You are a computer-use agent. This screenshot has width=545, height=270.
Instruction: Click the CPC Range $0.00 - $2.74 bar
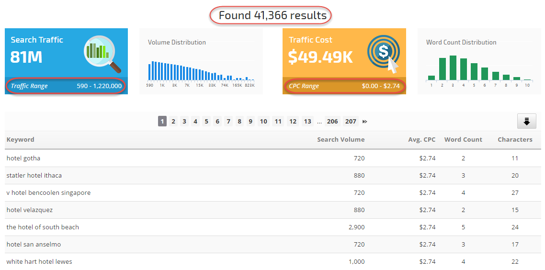pos(344,86)
